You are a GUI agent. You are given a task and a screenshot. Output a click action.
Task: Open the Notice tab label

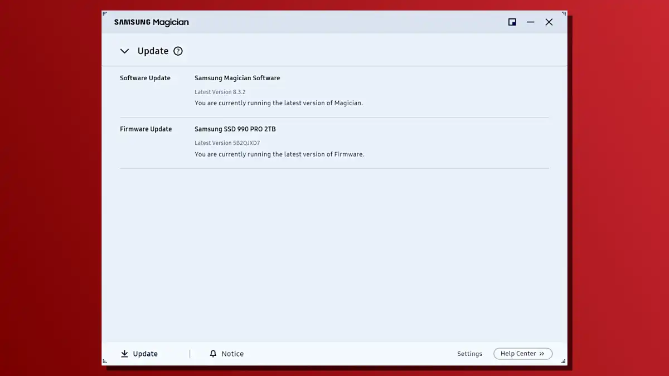232,354
